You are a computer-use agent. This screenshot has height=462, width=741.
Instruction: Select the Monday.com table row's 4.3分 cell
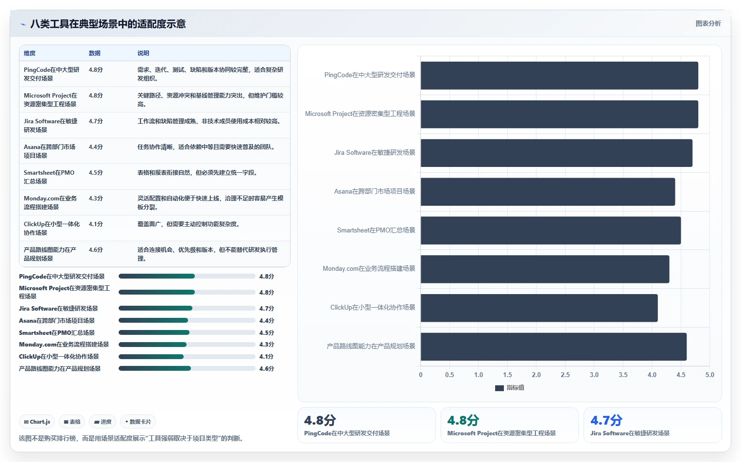coord(96,198)
